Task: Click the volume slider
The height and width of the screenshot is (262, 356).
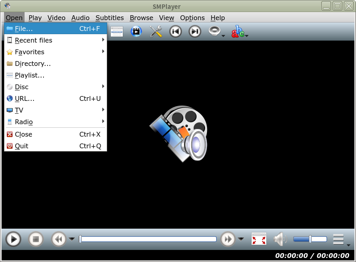Action: (x=310, y=239)
